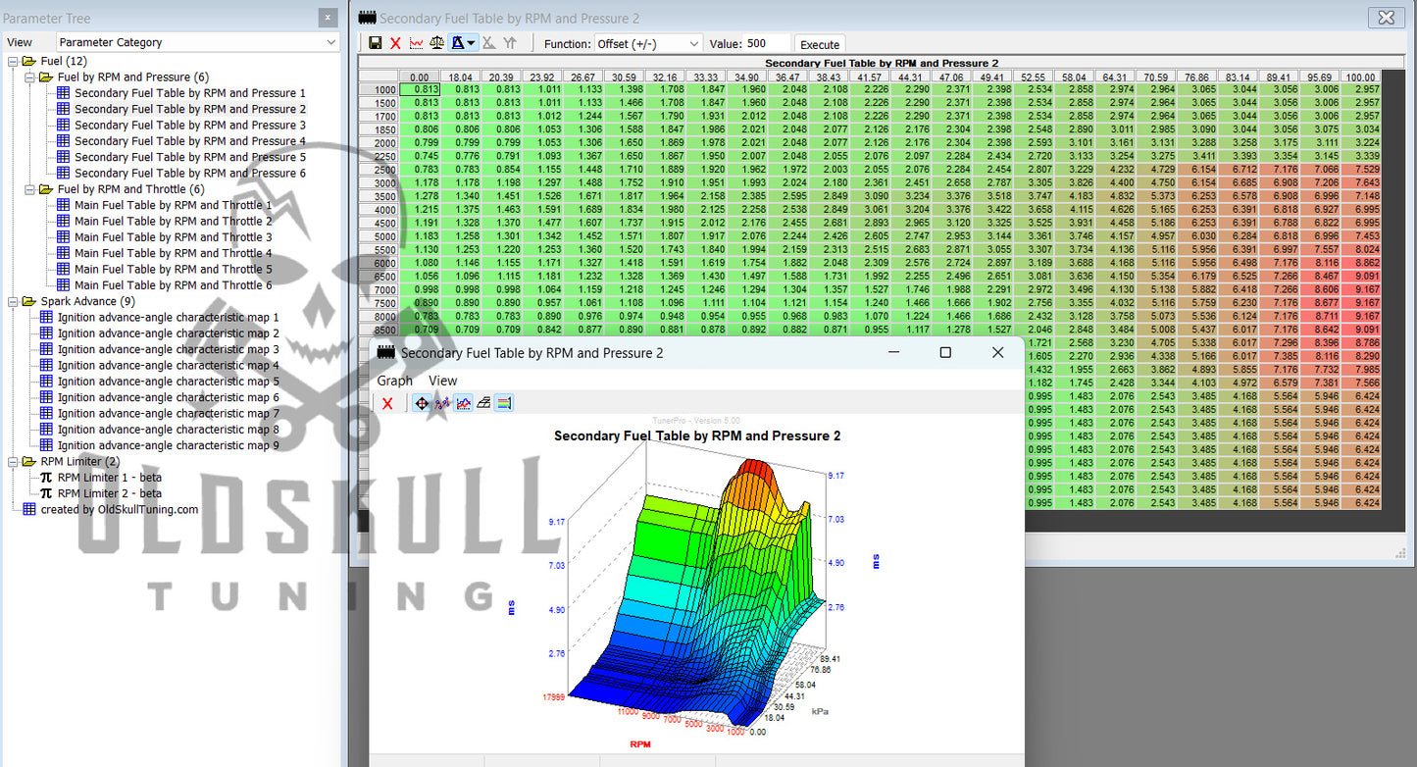Click the four-arrow move icon in graph toolbar
The image size is (1417, 767).
coord(422,403)
